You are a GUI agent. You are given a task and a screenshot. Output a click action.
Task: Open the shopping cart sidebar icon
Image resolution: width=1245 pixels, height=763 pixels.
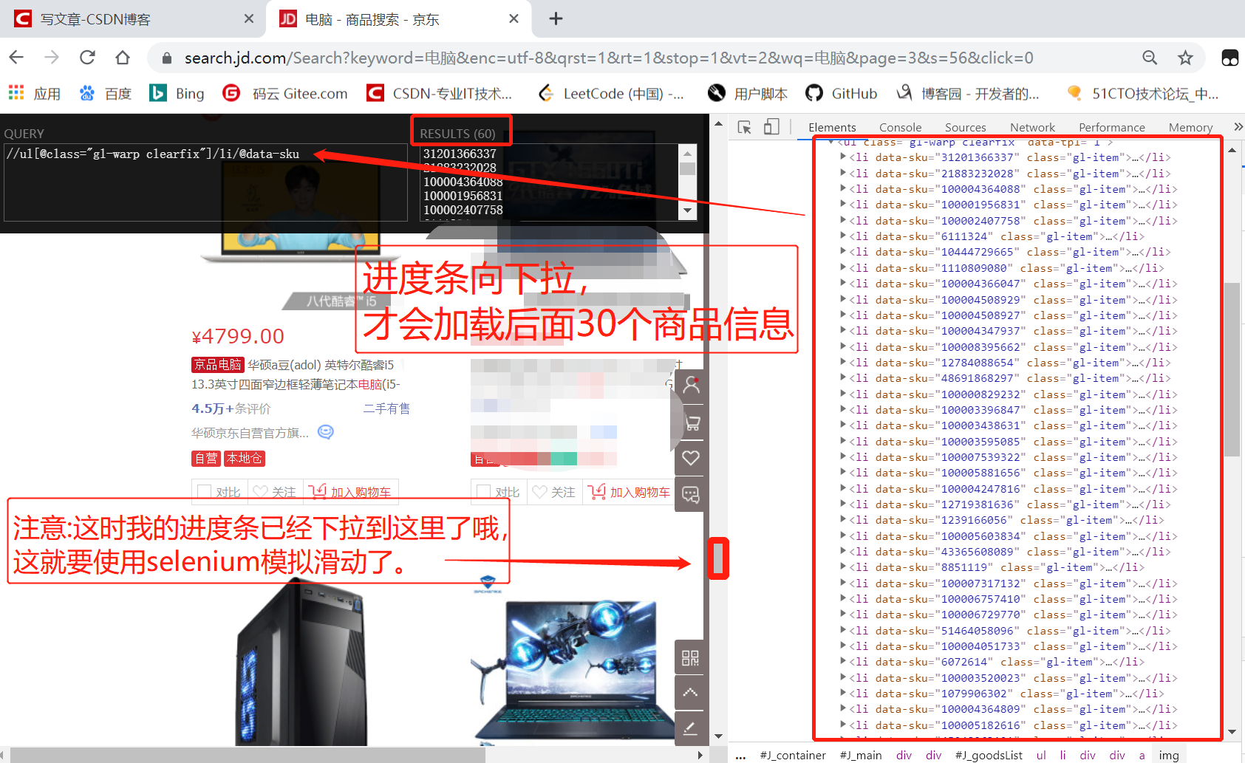pos(691,422)
